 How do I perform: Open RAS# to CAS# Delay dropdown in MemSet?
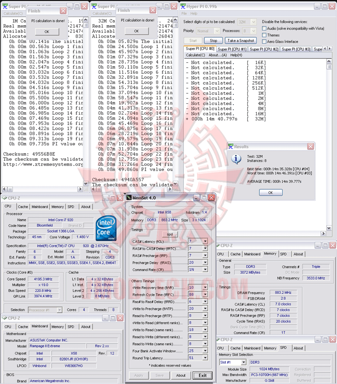205,248
